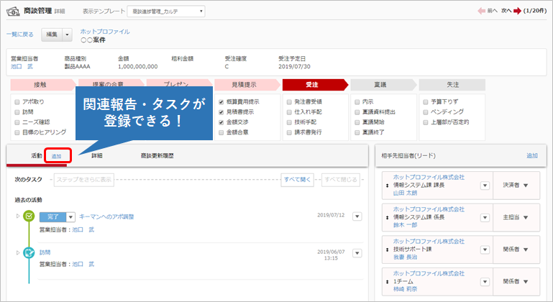Switch to the 商談更新履歴 tab
The width and height of the screenshot is (553, 302).
(x=157, y=155)
